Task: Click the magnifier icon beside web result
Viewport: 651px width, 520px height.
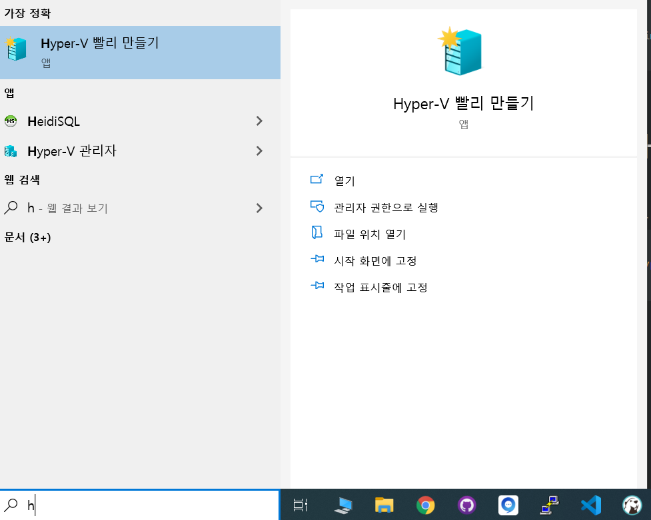Action: click(x=11, y=208)
